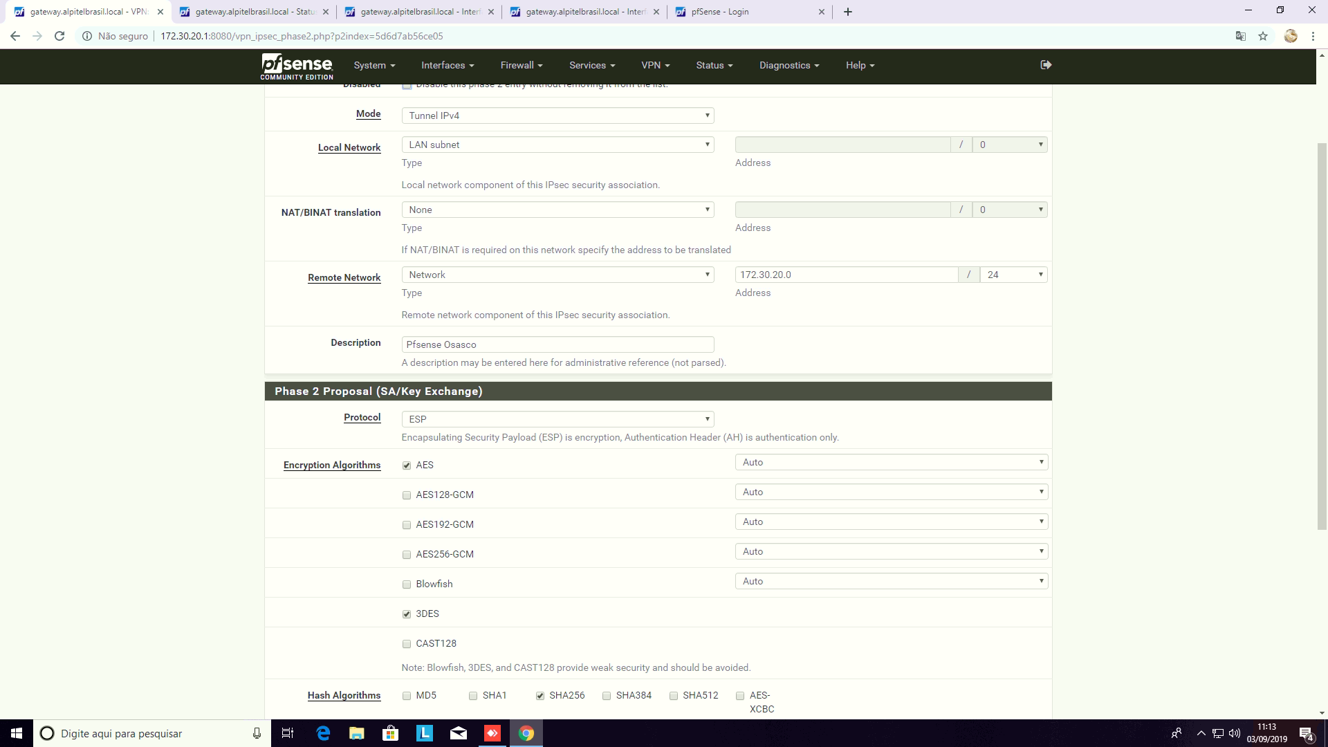Open the Status menu
Viewport: 1328px width, 747px height.
[x=713, y=65]
